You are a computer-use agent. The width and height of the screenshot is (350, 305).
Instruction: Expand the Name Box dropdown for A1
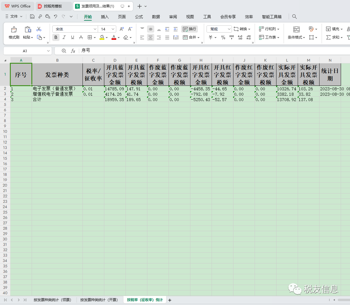point(48,51)
